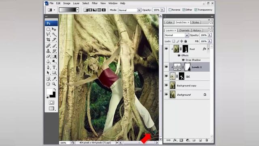Select the Type tool
This screenshot has height=146, width=259.
point(54,67)
